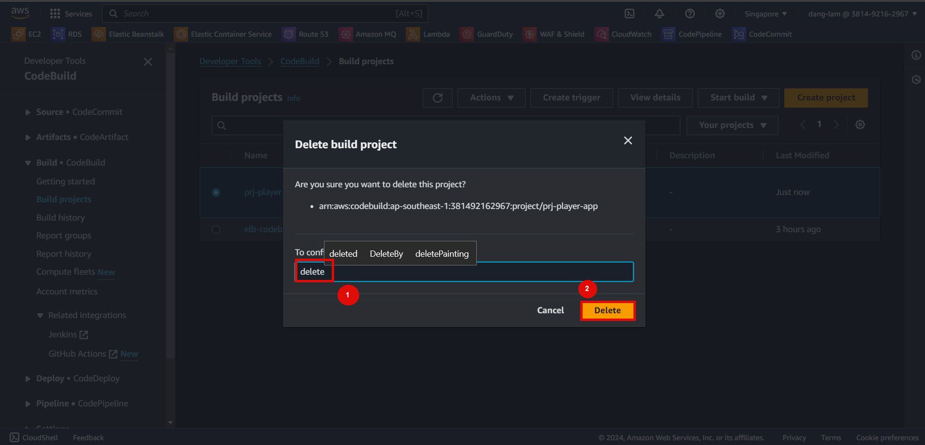925x445 pixels.
Task: Open the notifications bell
Action: click(660, 14)
